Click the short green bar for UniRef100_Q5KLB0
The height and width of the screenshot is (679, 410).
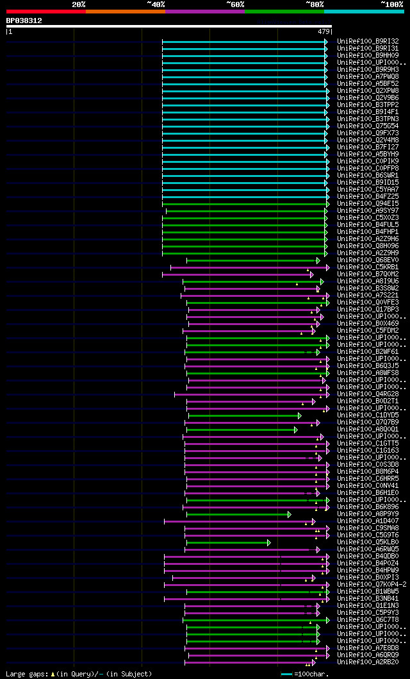coord(229,542)
